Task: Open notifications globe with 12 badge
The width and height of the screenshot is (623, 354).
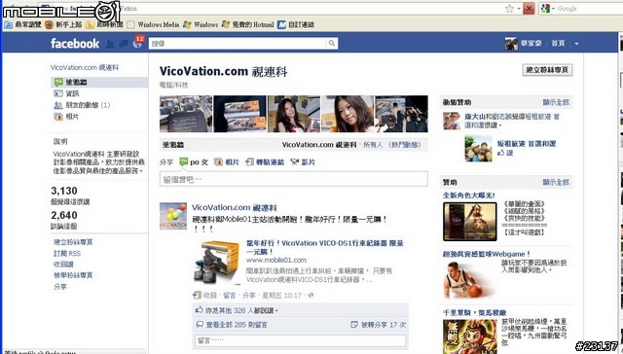Action: (137, 43)
